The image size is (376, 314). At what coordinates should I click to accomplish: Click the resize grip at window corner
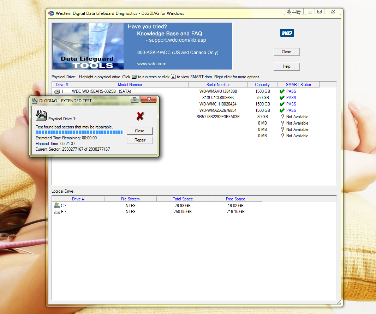click(339, 302)
